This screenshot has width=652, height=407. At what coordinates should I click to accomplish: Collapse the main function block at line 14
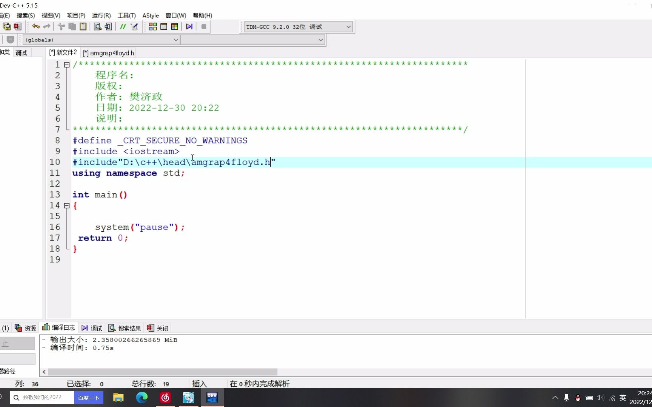pyautogui.click(x=67, y=206)
